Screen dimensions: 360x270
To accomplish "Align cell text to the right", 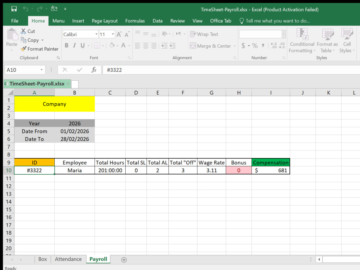I will pos(154,46).
